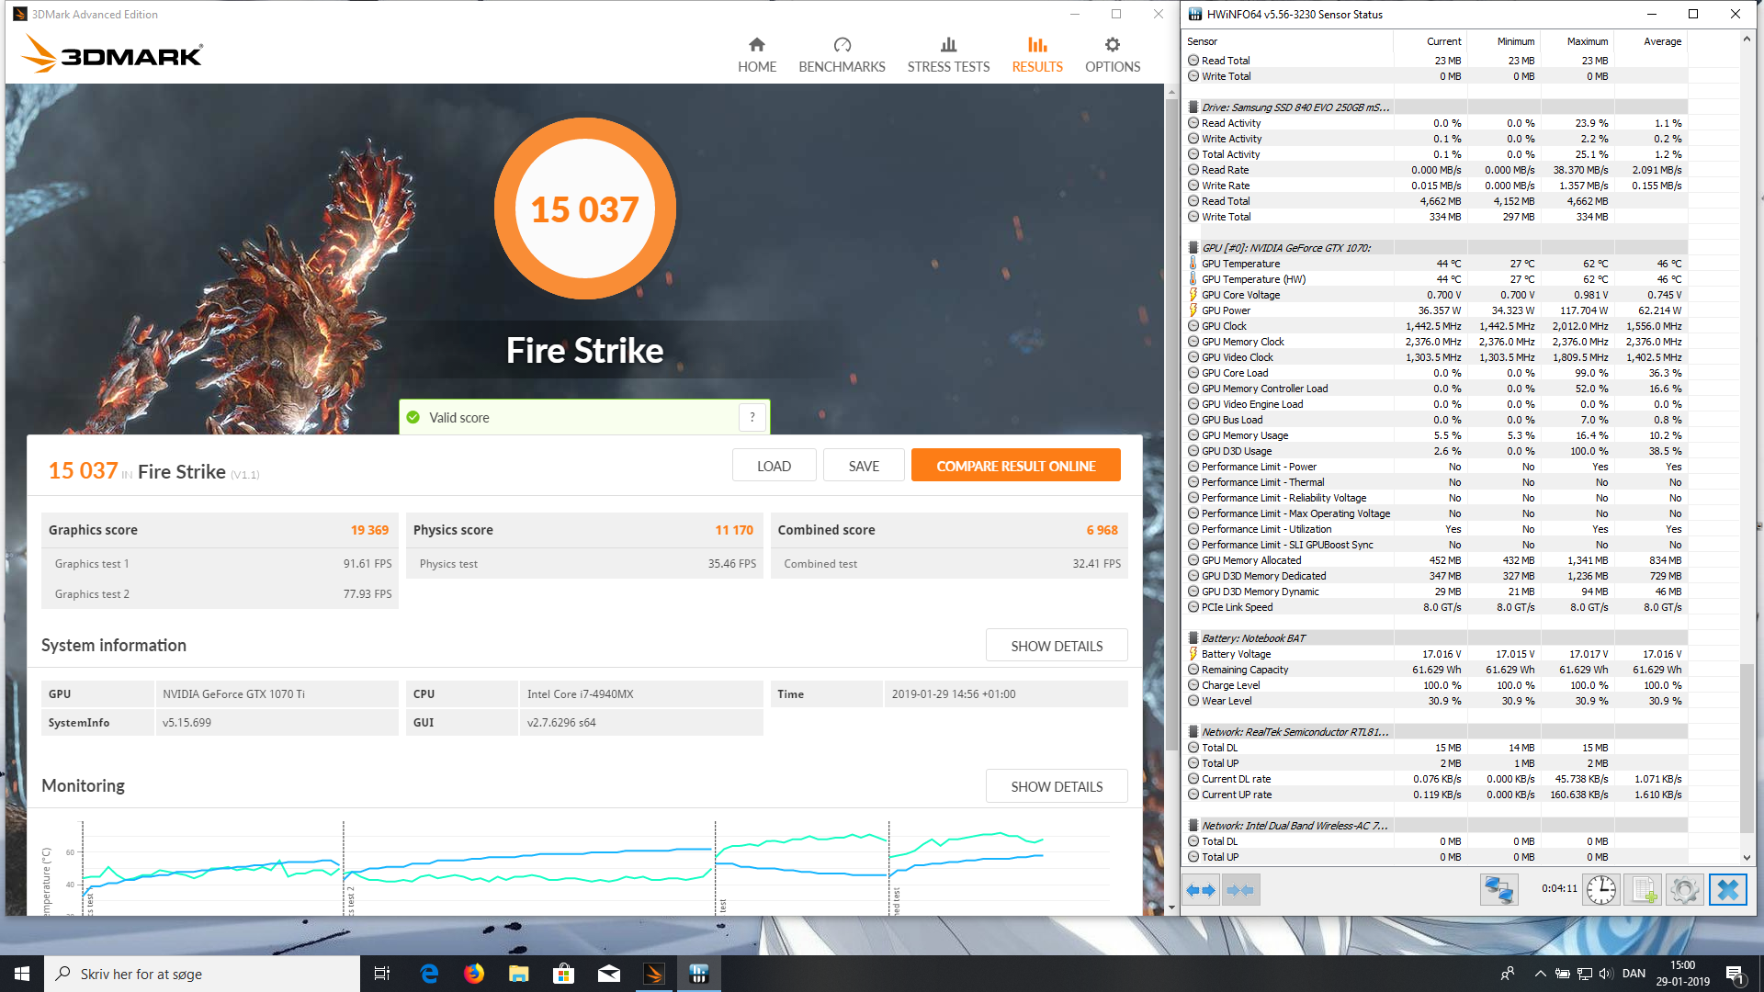
Task: Open HWiNFO remote network monitoring icon
Action: tap(1498, 889)
